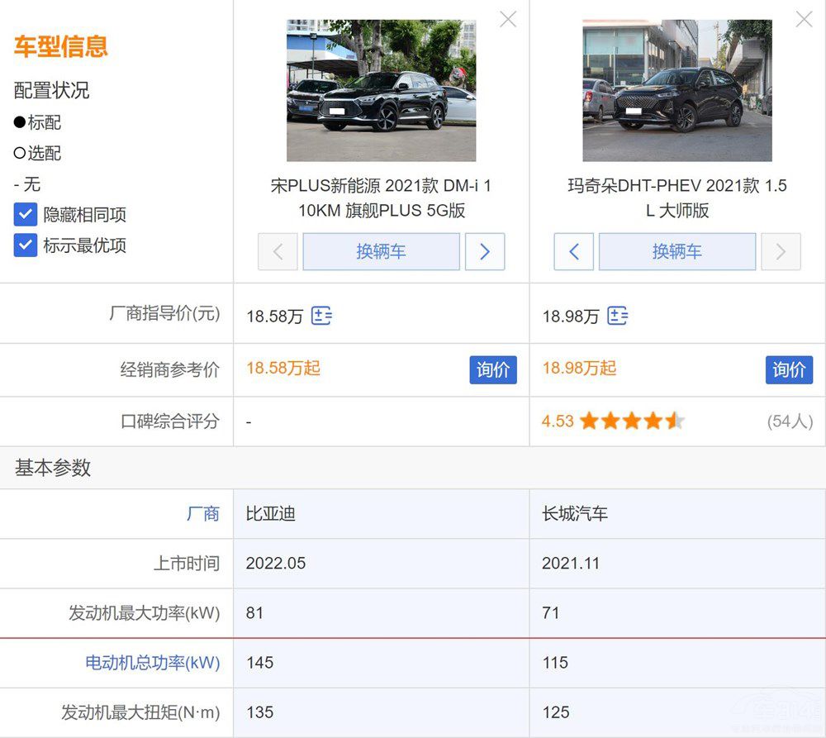Image resolution: width=826 pixels, height=738 pixels.
Task: Click the X to remove 玛奇朵DHT-PHEV from comparison
Action: [x=803, y=18]
